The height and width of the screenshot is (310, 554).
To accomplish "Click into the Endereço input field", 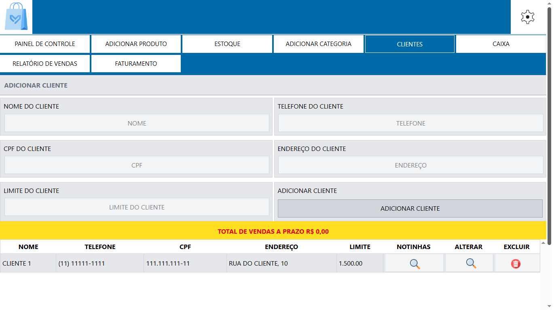I will pos(410,165).
